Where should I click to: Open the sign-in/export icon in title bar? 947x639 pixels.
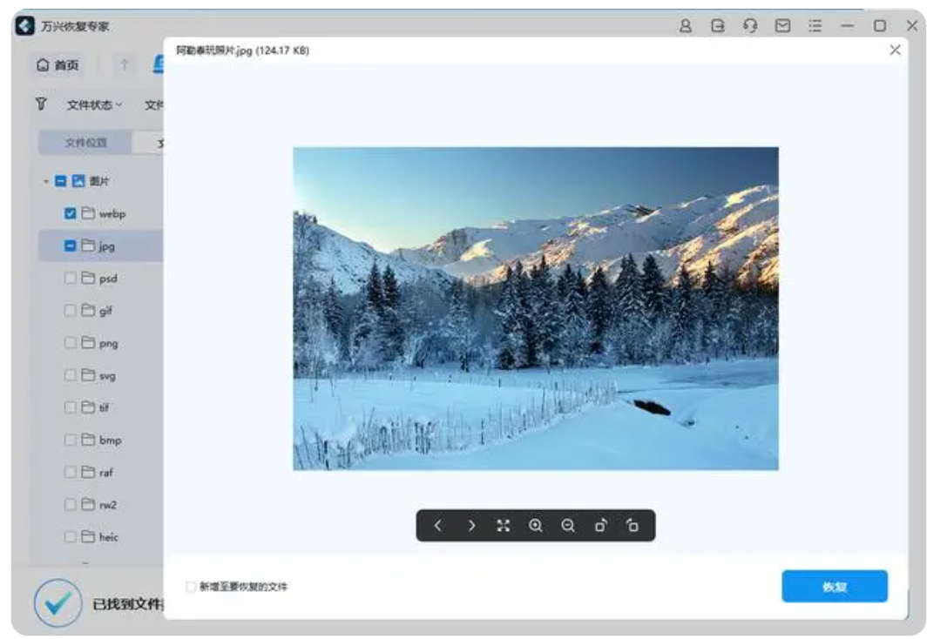718,26
